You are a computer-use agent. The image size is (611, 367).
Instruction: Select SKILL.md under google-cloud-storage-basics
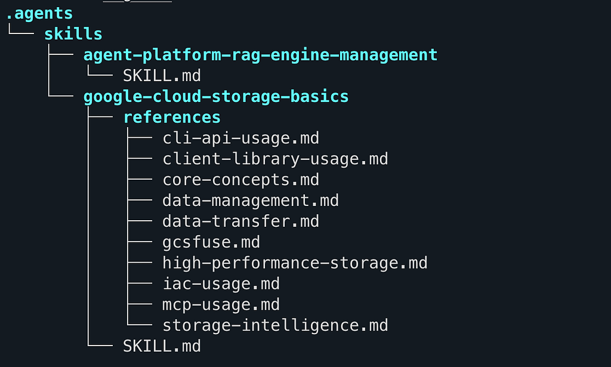pos(162,346)
